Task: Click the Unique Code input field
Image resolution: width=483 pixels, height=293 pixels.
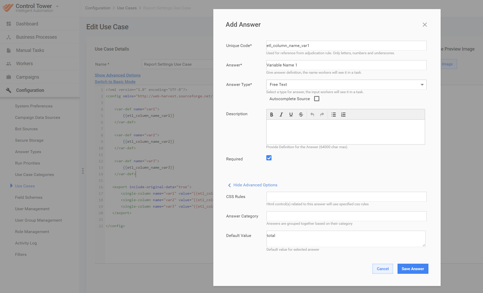Action: click(346, 46)
